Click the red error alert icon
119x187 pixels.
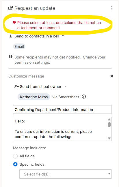coord(14,22)
